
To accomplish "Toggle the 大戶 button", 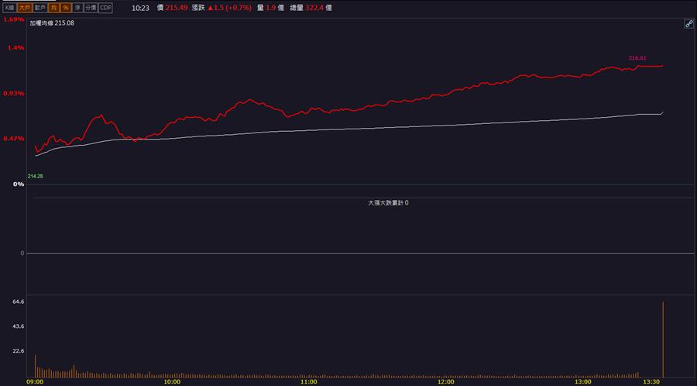I will (24, 8).
